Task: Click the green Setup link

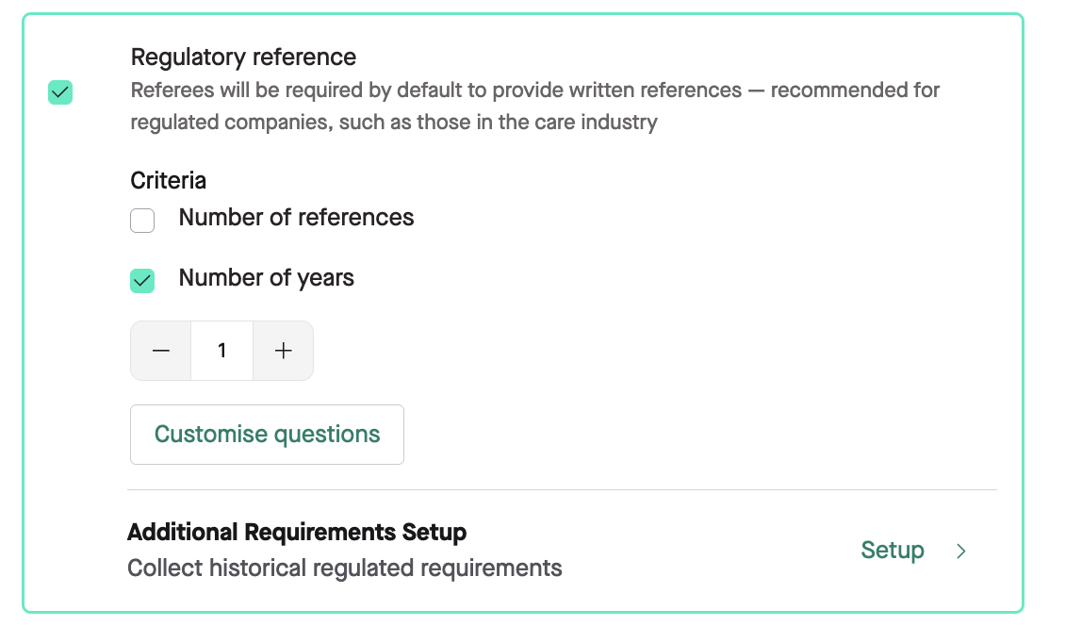Action: [892, 551]
